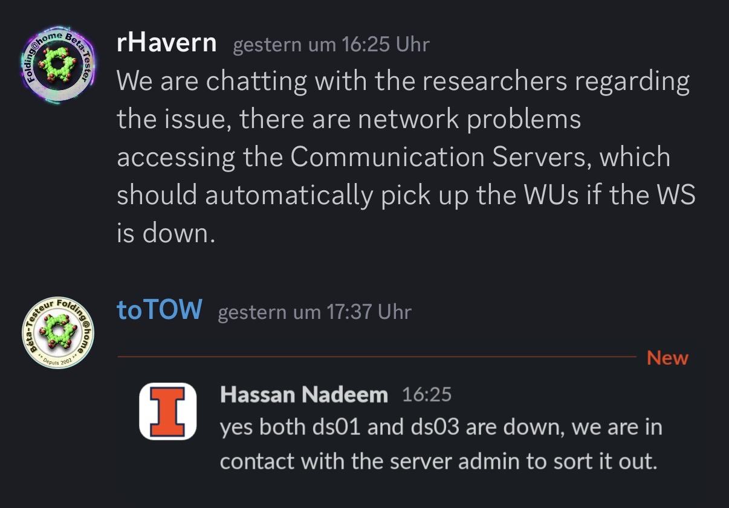The height and width of the screenshot is (508, 729).
Task: Click the "We are chatting with the researchers" line
Action: 403,82
